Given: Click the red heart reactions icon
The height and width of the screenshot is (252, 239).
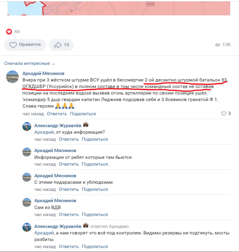Looking at the screenshot, I should 9,32.
